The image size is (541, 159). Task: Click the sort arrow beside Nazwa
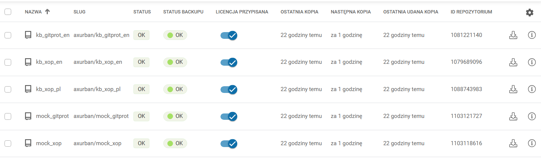47,12
